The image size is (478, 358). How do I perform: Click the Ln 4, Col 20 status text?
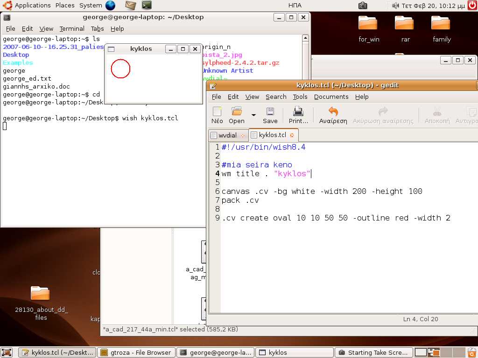(421, 319)
